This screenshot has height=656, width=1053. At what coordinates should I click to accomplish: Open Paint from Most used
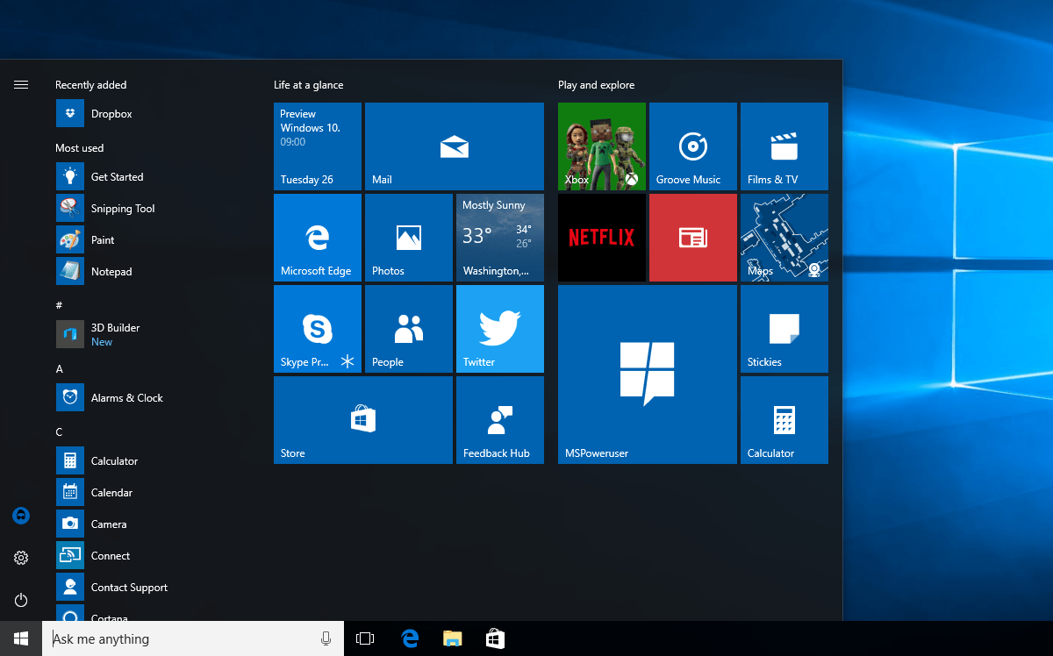[x=102, y=239]
